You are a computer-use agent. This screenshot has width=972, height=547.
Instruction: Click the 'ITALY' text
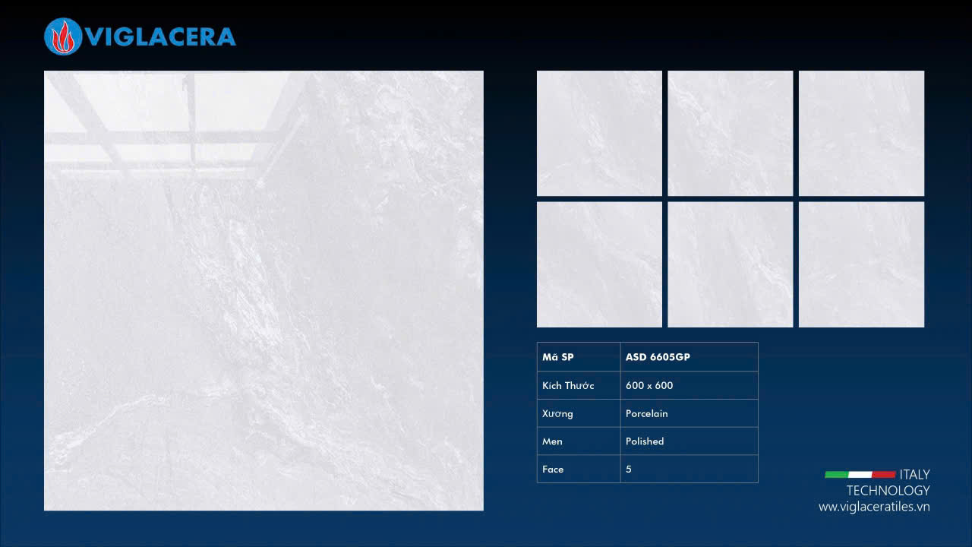click(x=914, y=475)
